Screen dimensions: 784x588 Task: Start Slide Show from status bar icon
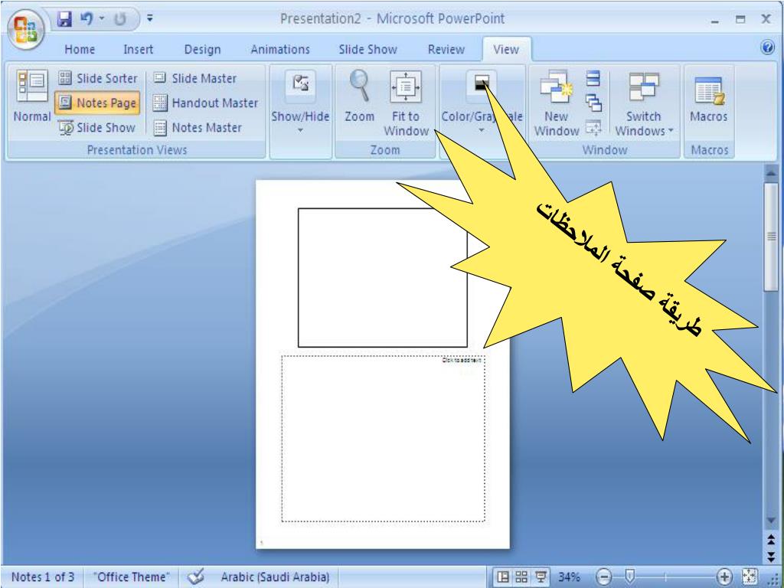click(541, 577)
